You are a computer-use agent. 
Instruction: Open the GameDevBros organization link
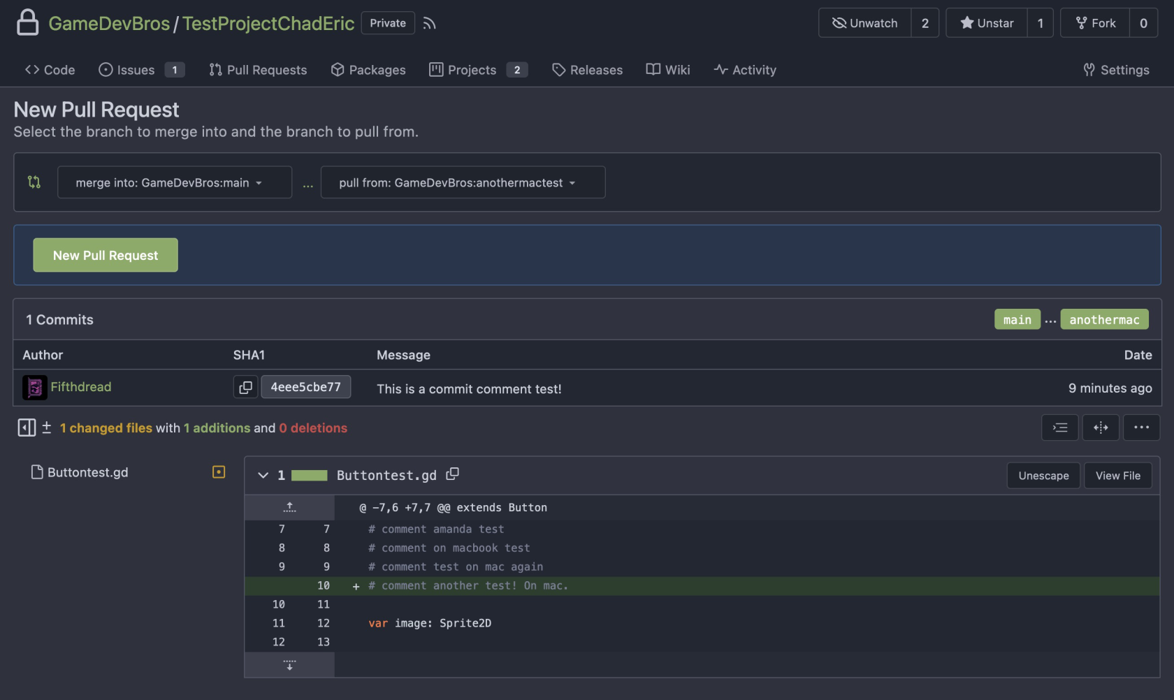109,23
